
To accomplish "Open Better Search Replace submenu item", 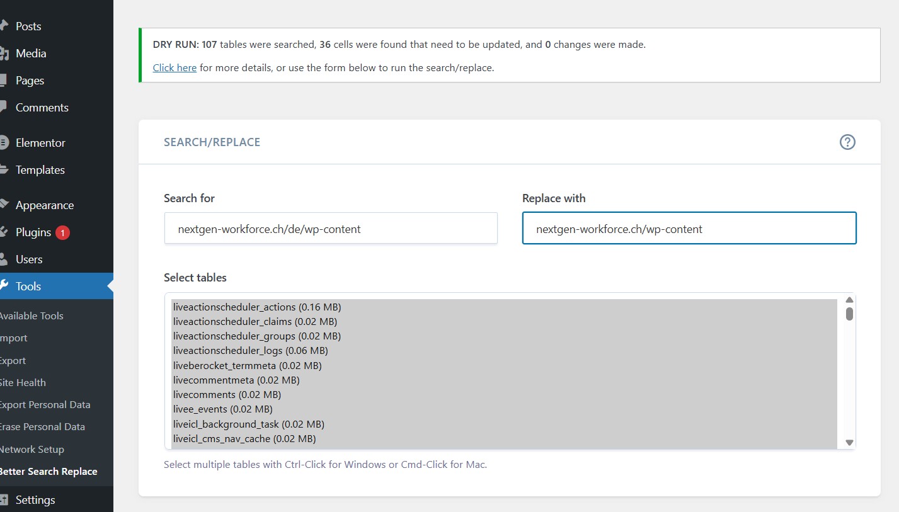I will point(48,472).
